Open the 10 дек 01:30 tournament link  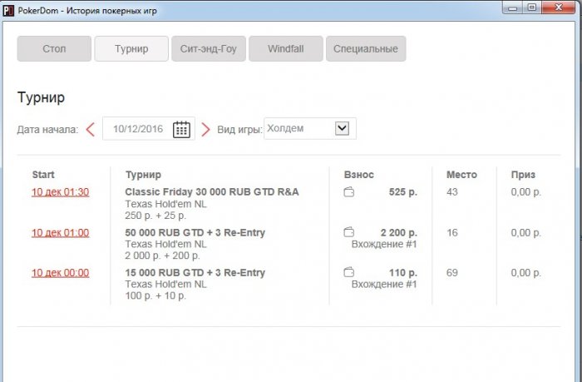coord(61,192)
